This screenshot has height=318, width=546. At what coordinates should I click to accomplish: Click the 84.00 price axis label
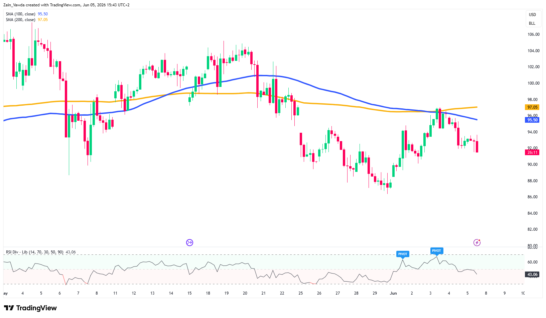coord(533,213)
